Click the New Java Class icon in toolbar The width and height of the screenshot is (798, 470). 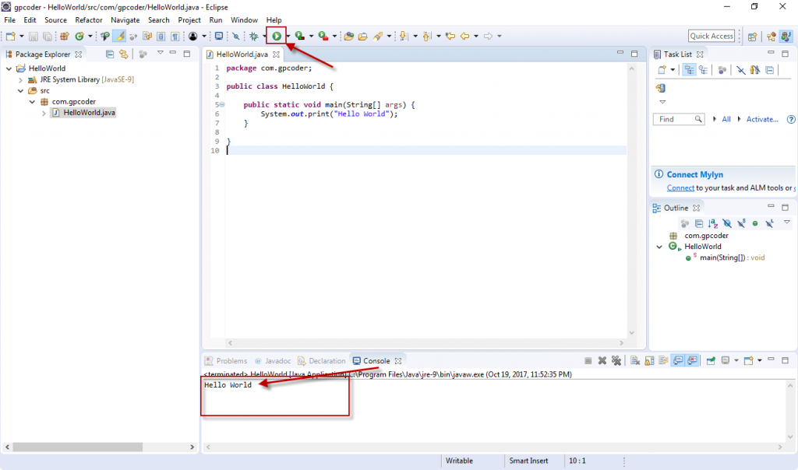point(79,36)
